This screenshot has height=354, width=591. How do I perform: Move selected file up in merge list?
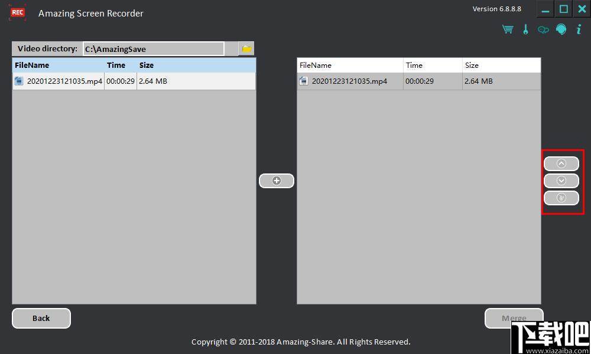561,163
